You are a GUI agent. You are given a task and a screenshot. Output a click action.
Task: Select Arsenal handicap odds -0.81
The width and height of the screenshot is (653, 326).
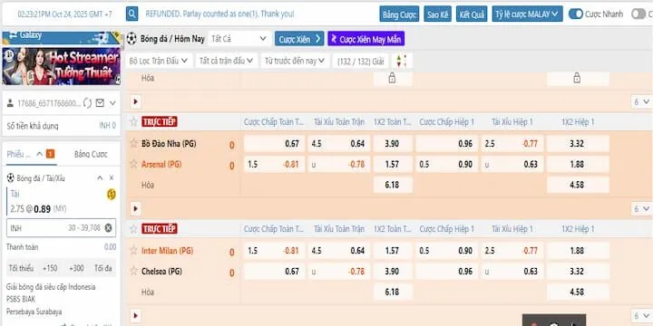[274, 164]
